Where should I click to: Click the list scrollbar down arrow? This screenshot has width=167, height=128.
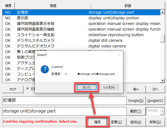162,80
